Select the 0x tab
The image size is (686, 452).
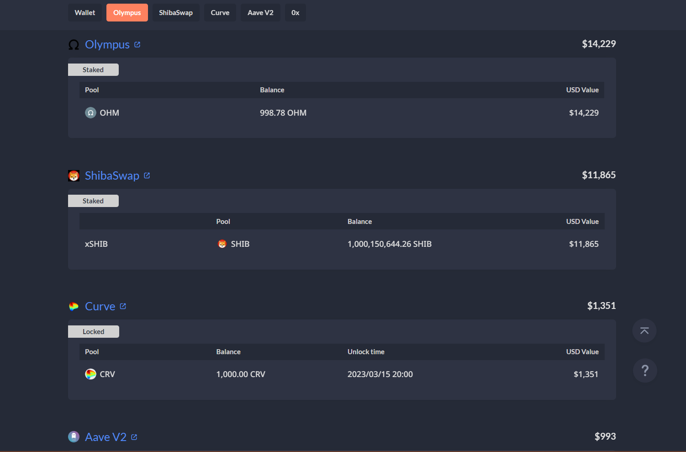(x=296, y=13)
